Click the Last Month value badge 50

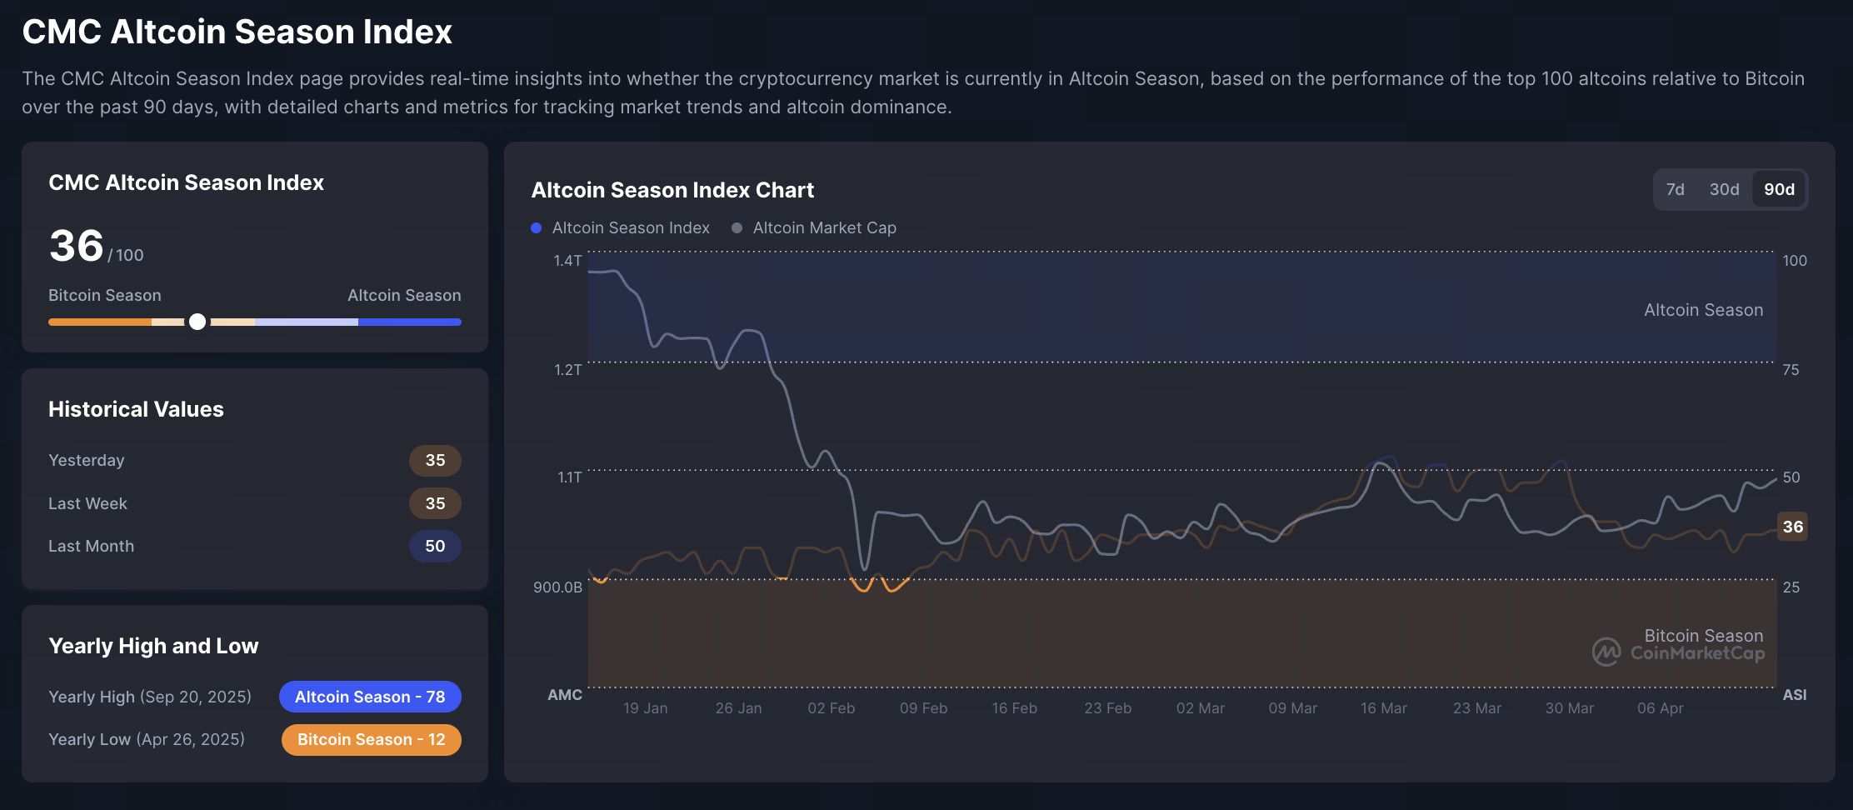(x=435, y=547)
